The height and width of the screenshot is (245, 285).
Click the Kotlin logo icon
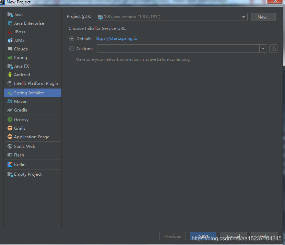point(10,164)
